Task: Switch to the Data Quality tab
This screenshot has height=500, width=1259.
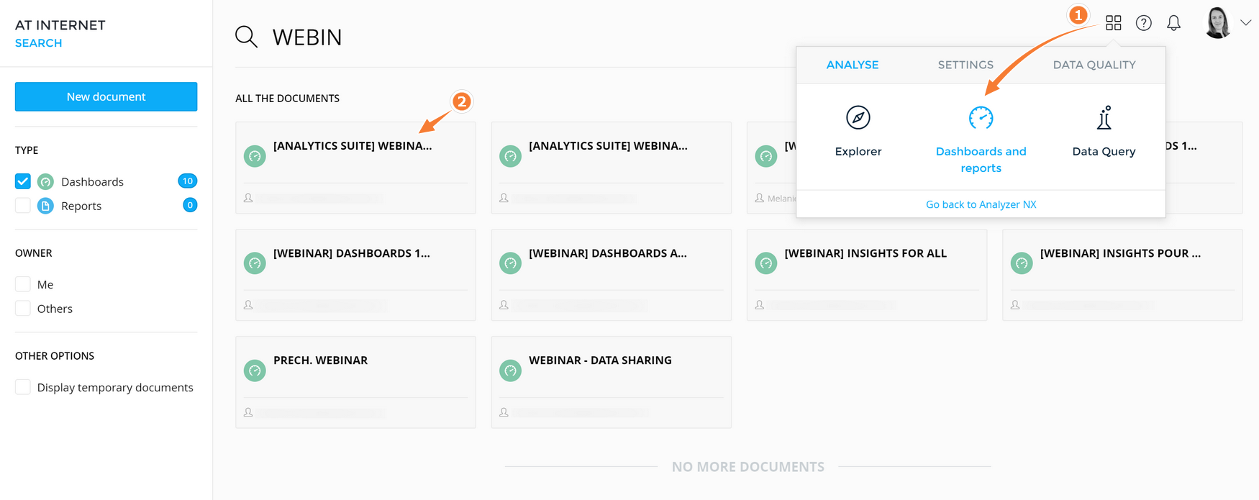Action: (1094, 65)
